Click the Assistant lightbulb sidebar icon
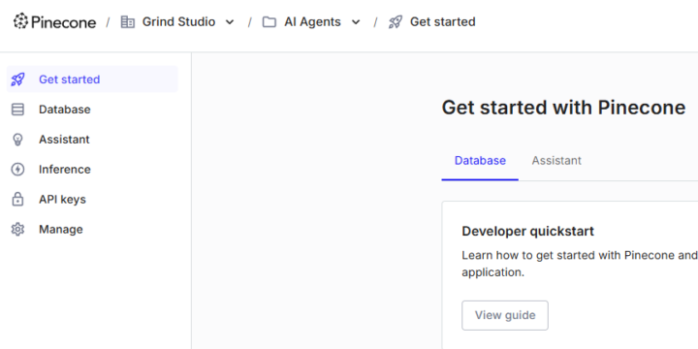The width and height of the screenshot is (698, 349). click(17, 140)
